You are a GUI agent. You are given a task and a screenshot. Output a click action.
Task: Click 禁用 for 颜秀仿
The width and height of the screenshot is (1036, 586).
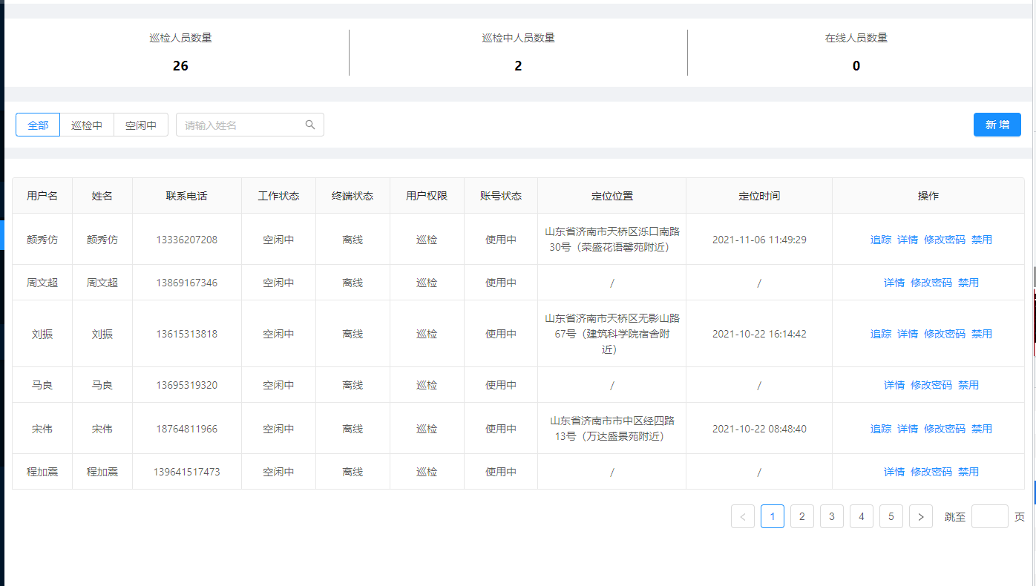coord(981,240)
